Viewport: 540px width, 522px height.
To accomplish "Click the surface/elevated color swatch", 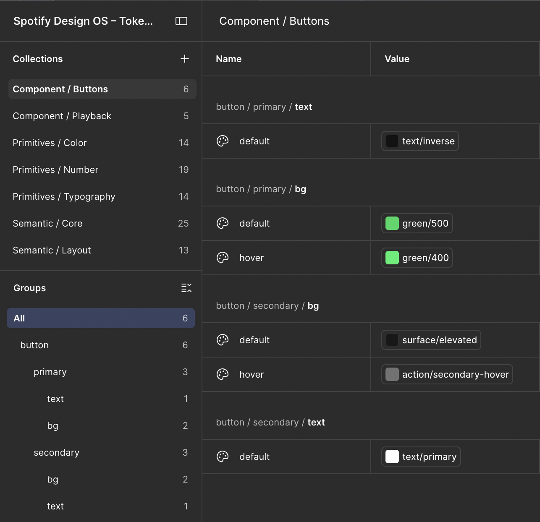I will tap(392, 340).
